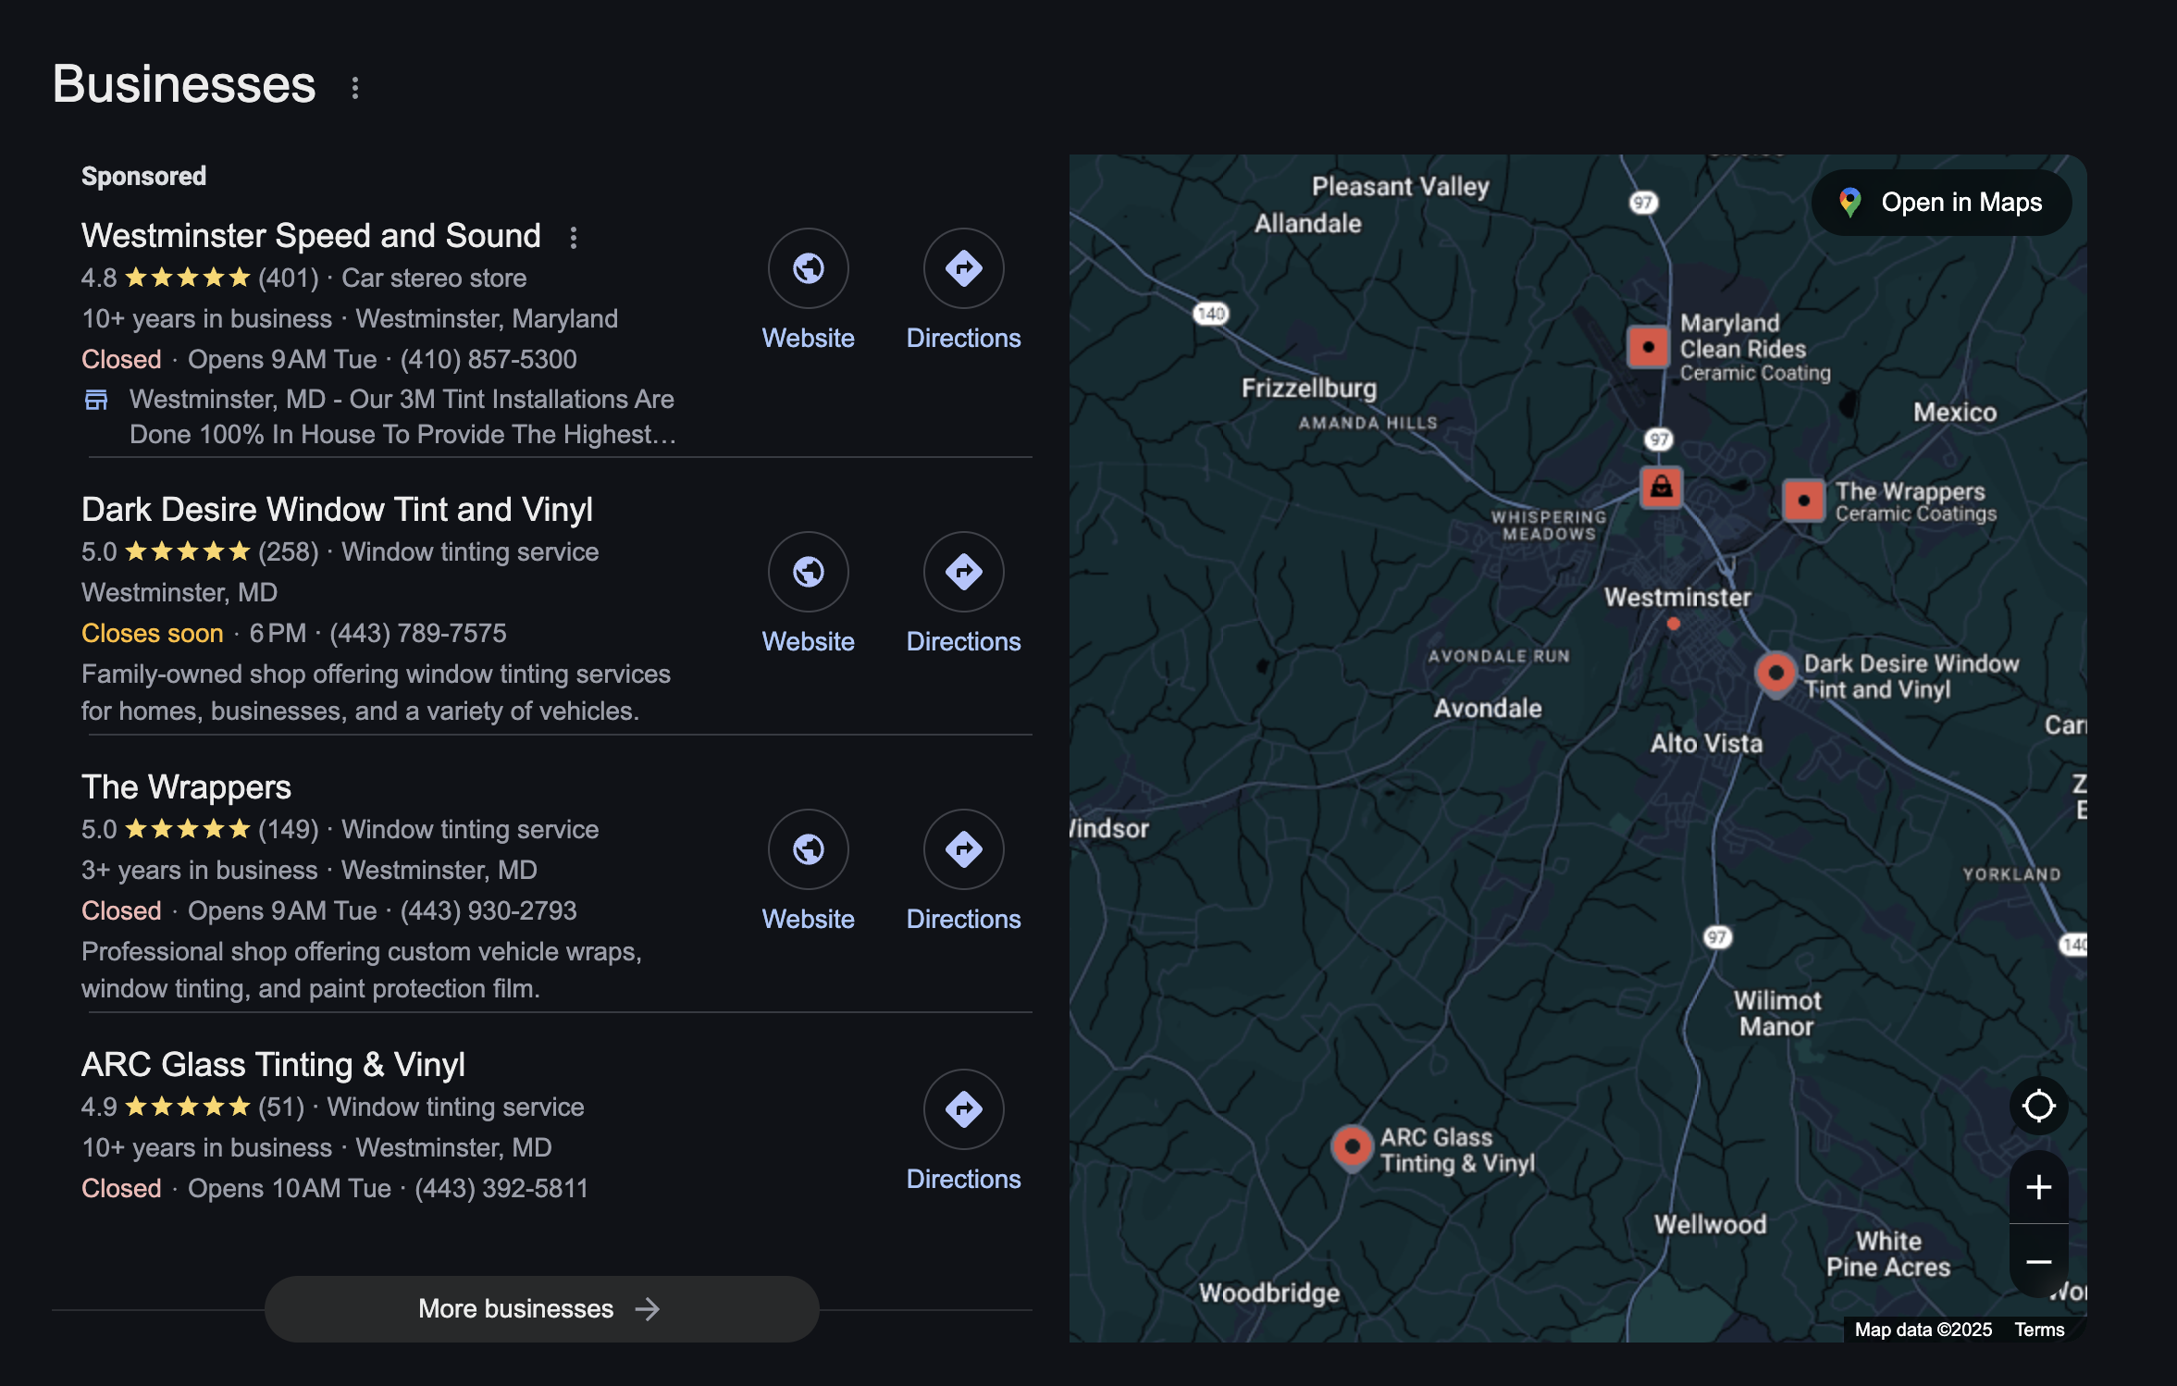This screenshot has height=1386, width=2177.
Task: Click Wellwood label on map
Action: 1710,1225
